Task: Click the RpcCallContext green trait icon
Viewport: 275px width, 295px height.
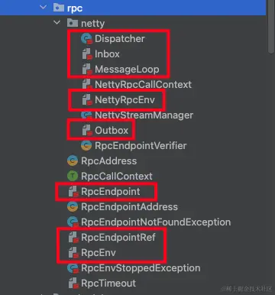Action: coord(73,176)
